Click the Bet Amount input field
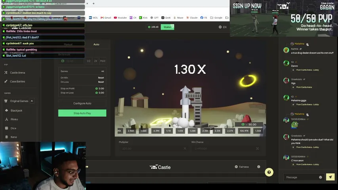 point(72,61)
